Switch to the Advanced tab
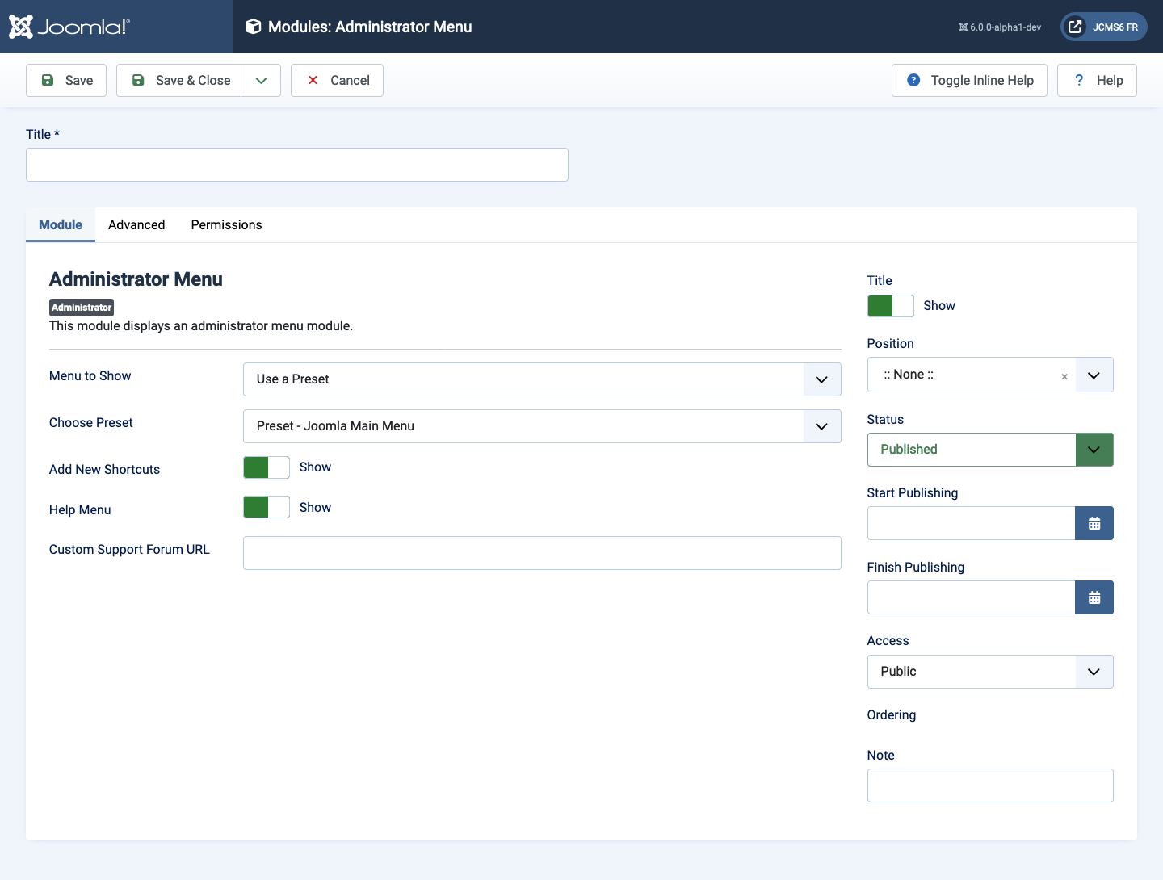Screen dimensions: 1163x880 click(x=136, y=224)
